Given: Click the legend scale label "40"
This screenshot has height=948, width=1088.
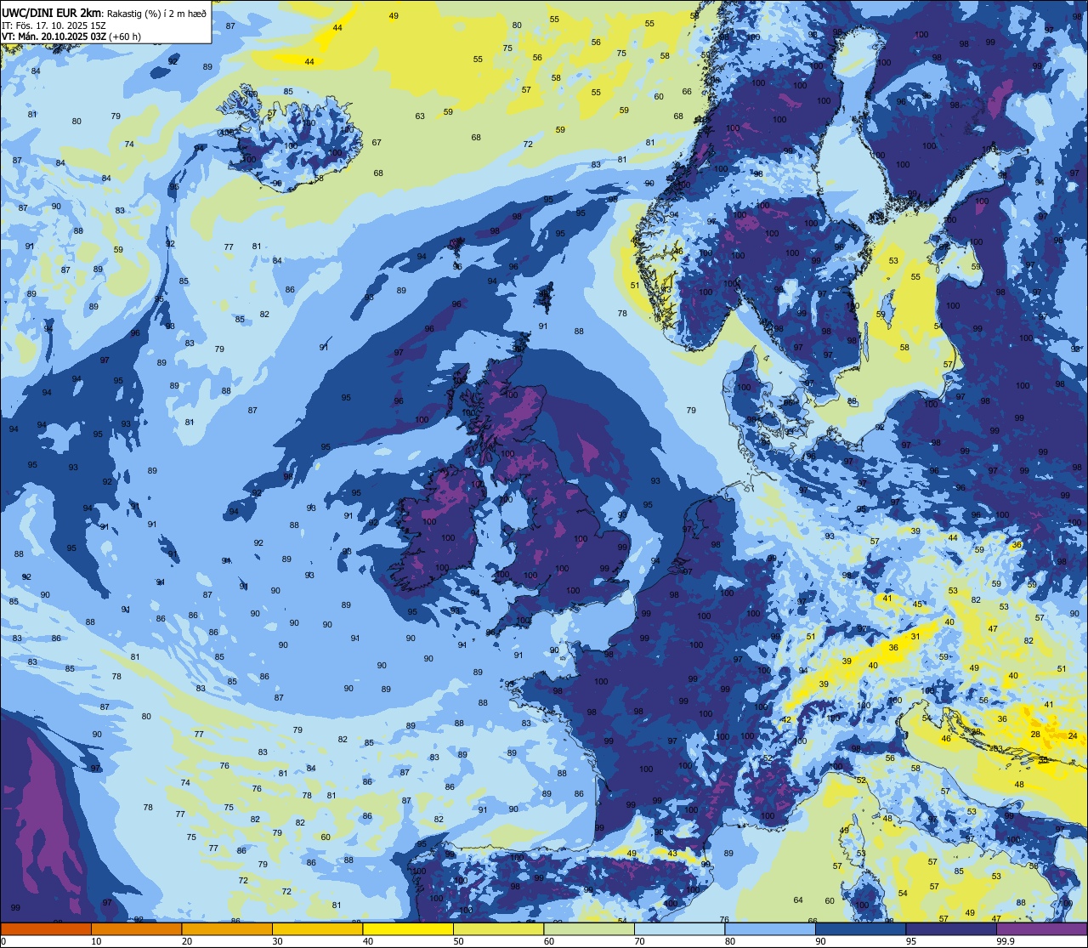Looking at the screenshot, I should (368, 941).
